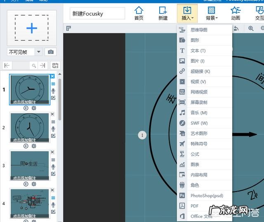Click the zoom-in magnifier on canvas toolbar
The height and width of the screenshot is (222, 264).
251,28
